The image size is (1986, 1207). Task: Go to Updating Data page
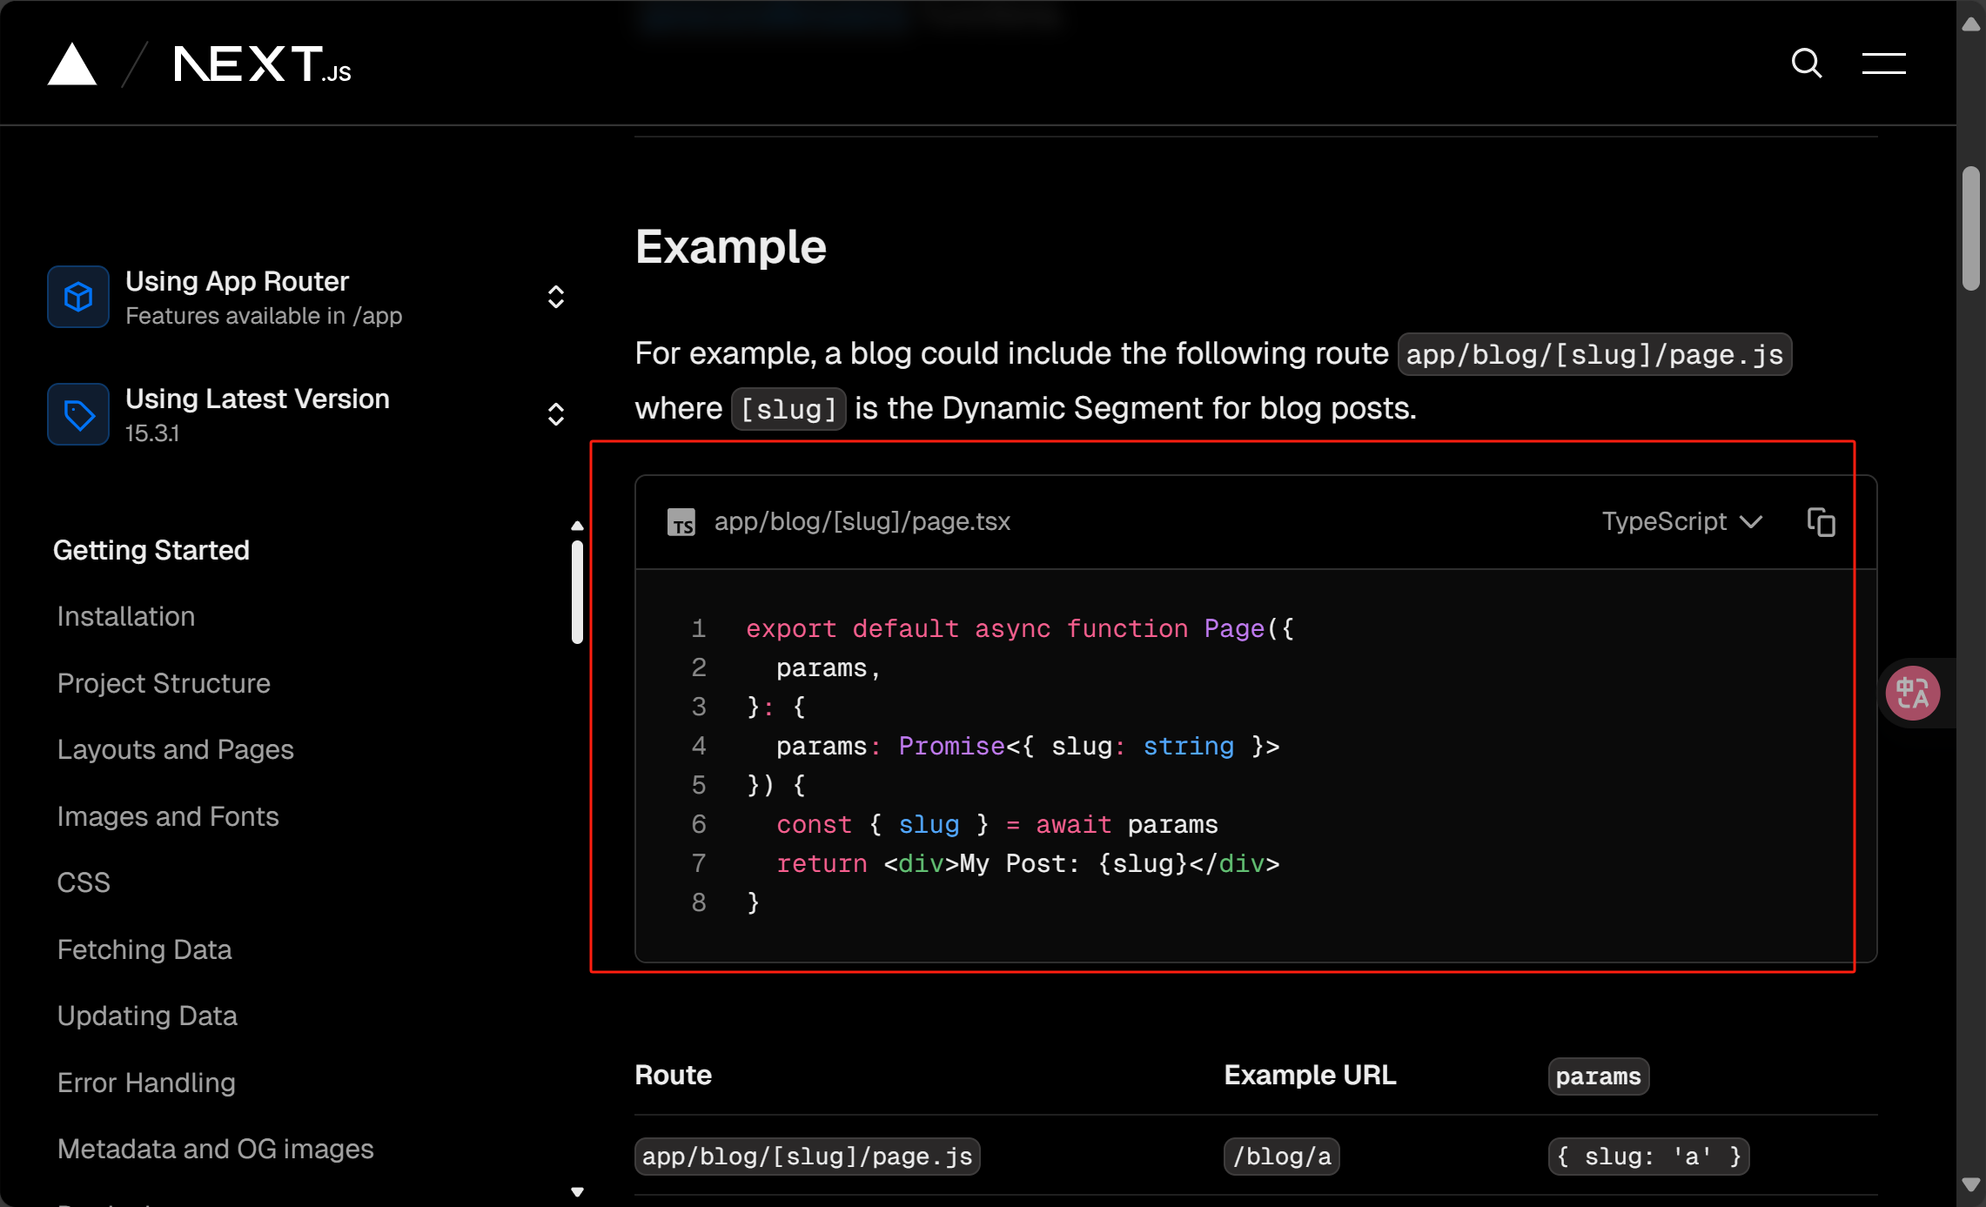(x=147, y=1016)
